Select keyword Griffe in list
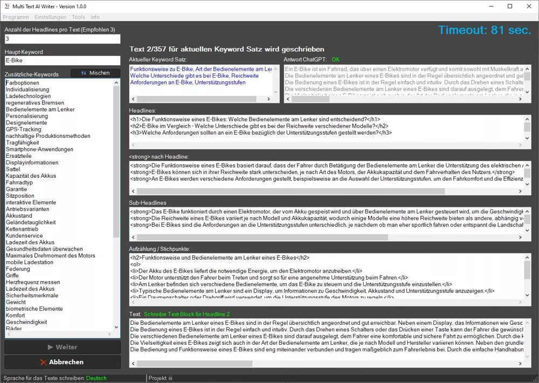This screenshot has width=539, height=383. click(12, 275)
